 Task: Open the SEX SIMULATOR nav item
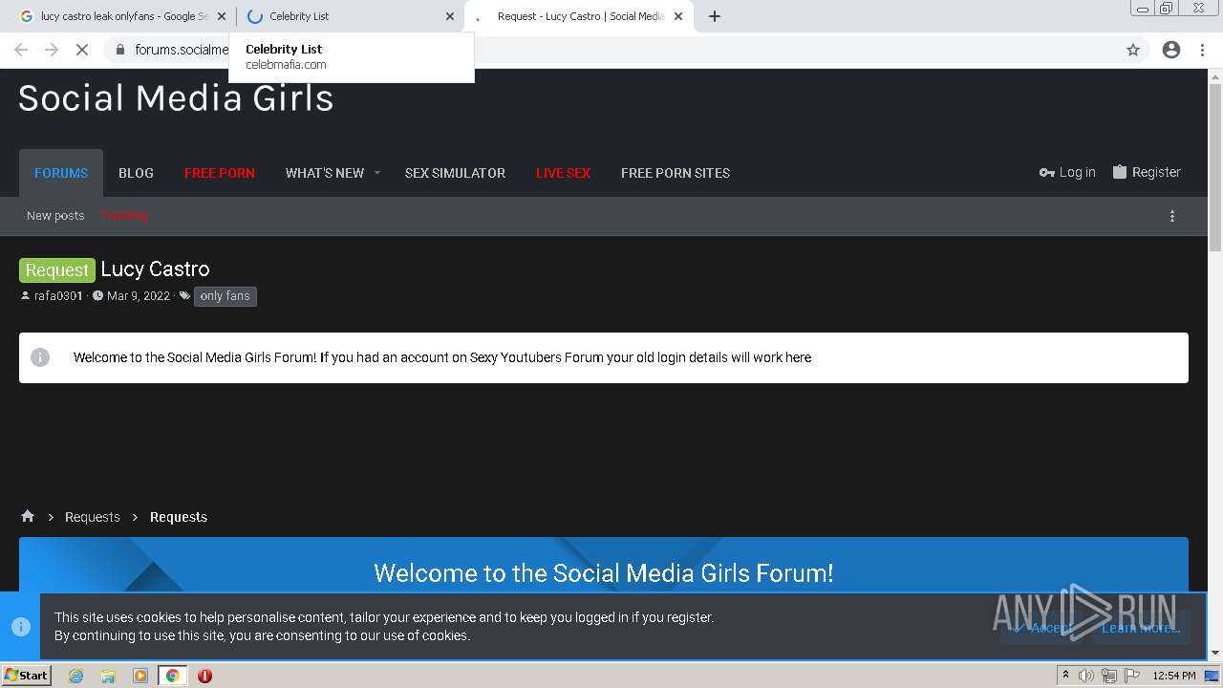455,173
